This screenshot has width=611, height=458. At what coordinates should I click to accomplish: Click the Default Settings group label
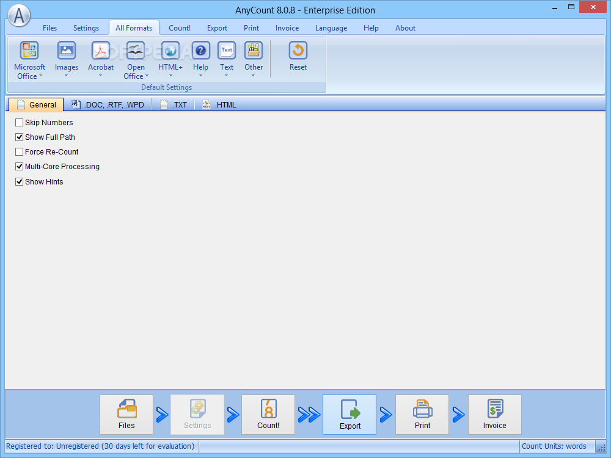[166, 87]
